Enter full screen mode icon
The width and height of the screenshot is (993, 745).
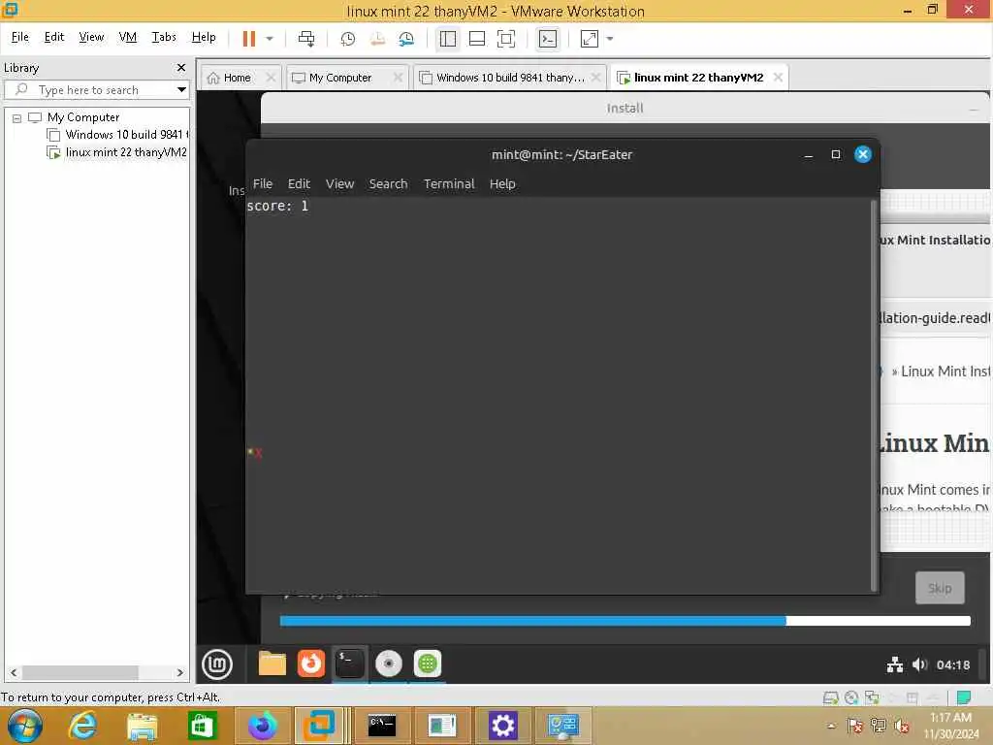[x=506, y=39]
